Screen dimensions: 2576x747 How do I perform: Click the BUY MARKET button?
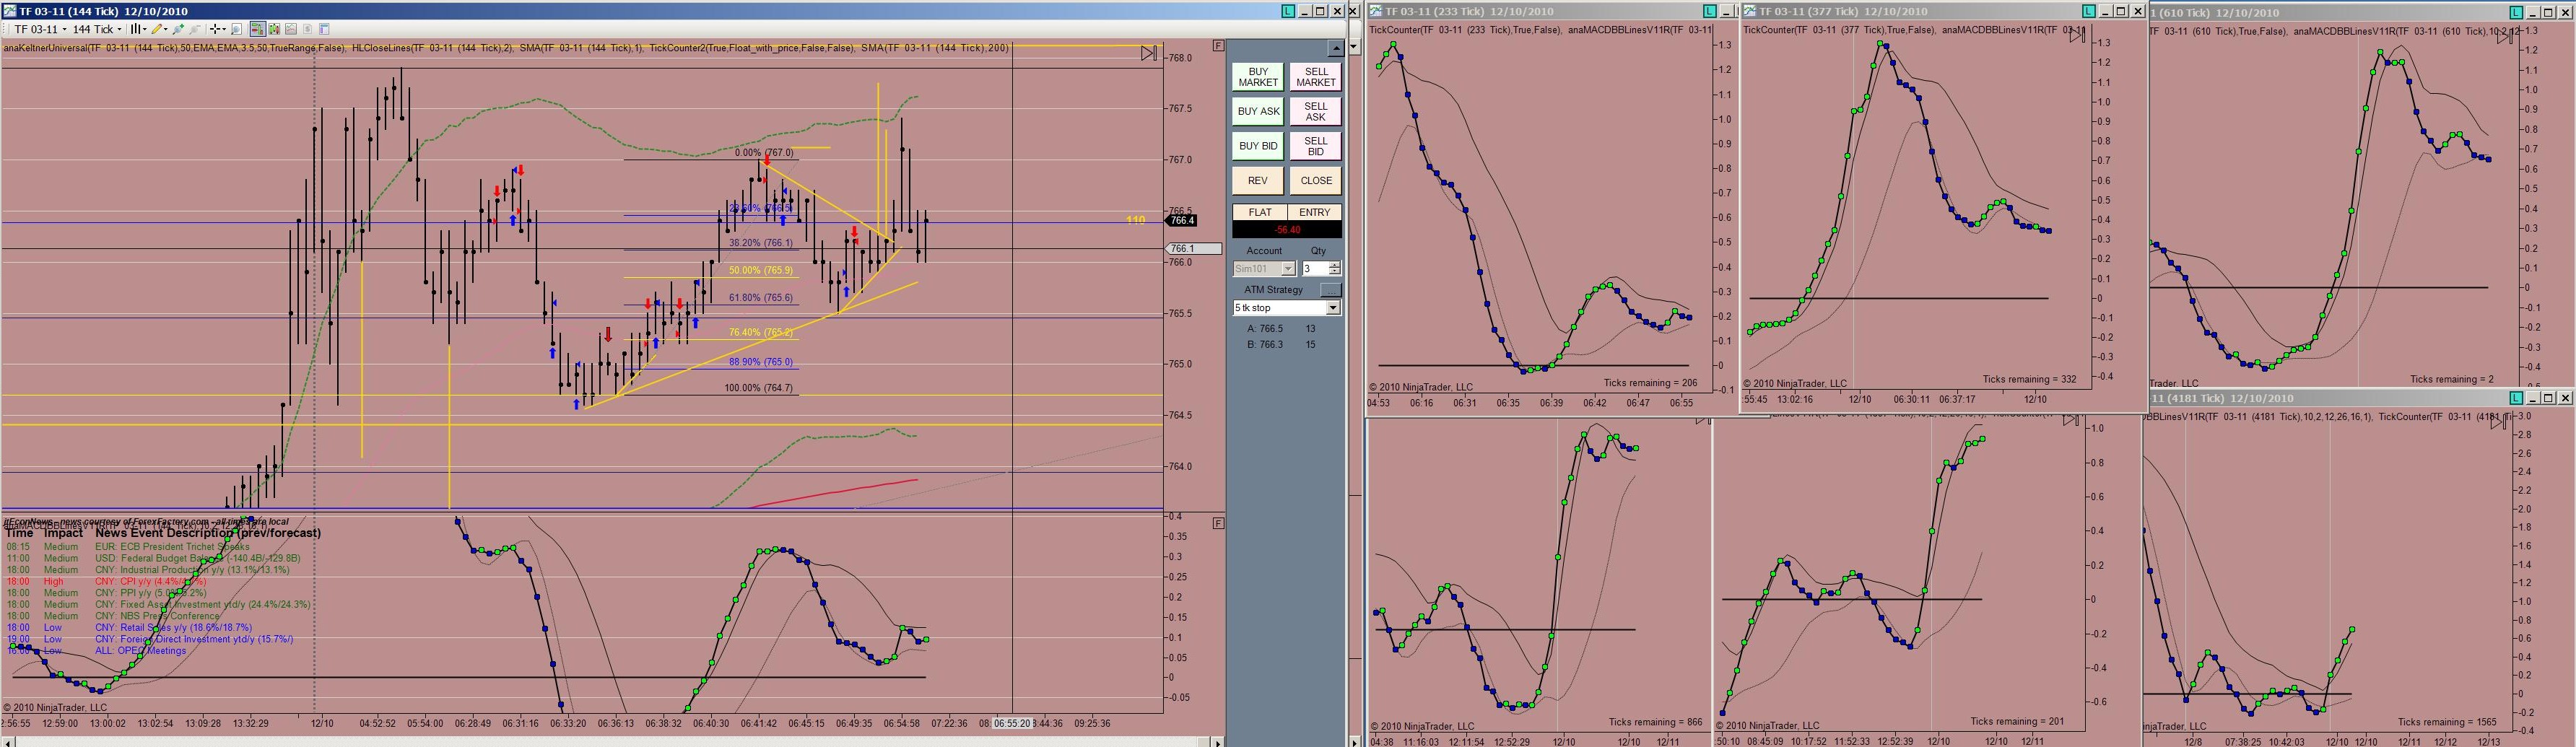click(x=1258, y=77)
